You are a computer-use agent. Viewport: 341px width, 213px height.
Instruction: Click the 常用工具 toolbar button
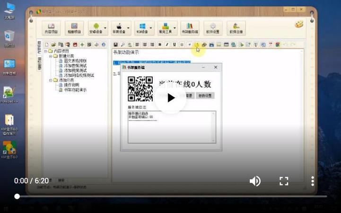point(165,28)
